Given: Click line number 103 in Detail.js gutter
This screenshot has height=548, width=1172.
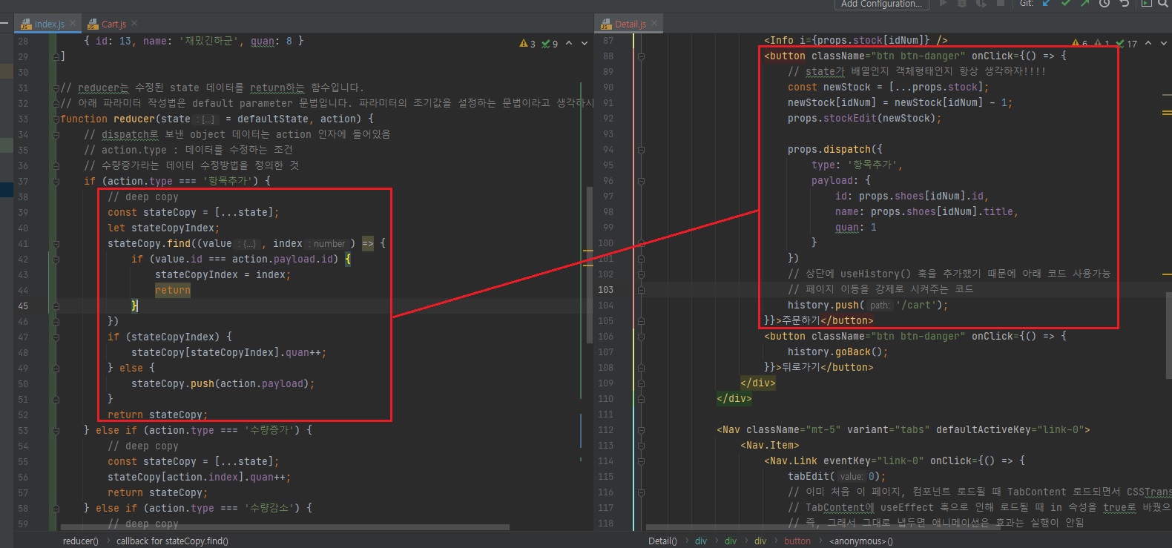Looking at the screenshot, I should point(605,290).
